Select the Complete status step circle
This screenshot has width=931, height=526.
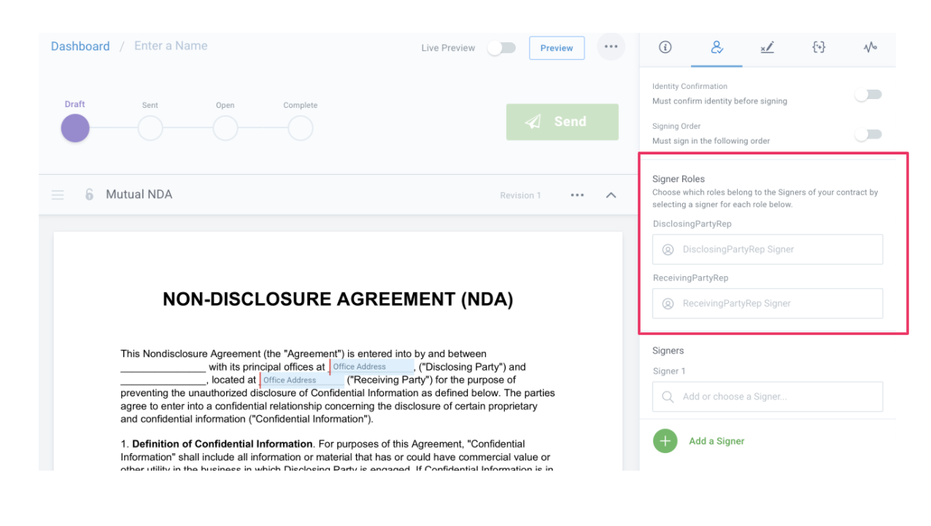click(x=301, y=129)
